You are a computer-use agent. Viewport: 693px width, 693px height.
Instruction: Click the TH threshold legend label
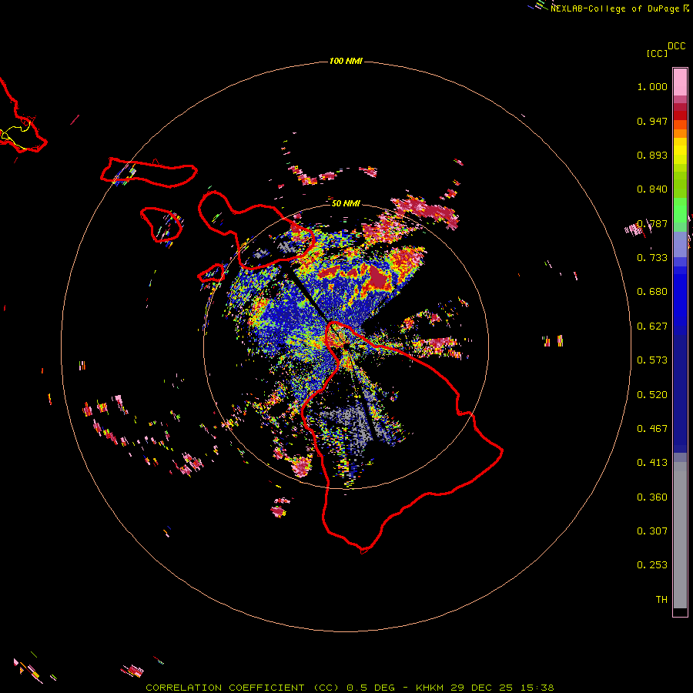pos(661,600)
